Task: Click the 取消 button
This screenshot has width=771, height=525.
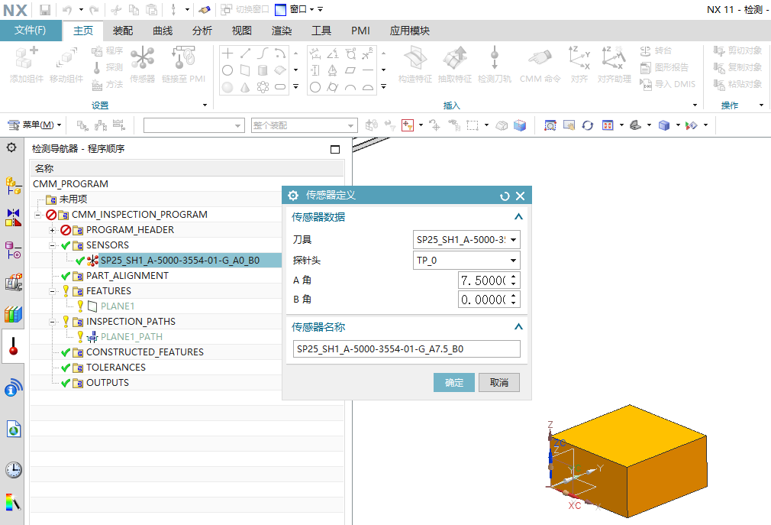Action: click(499, 382)
